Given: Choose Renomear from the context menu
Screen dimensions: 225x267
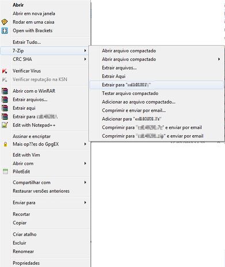Looking at the screenshot, I should tap(23, 251).
